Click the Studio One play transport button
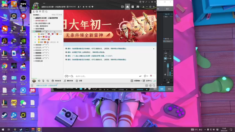The image size is (235, 132). 85,89
